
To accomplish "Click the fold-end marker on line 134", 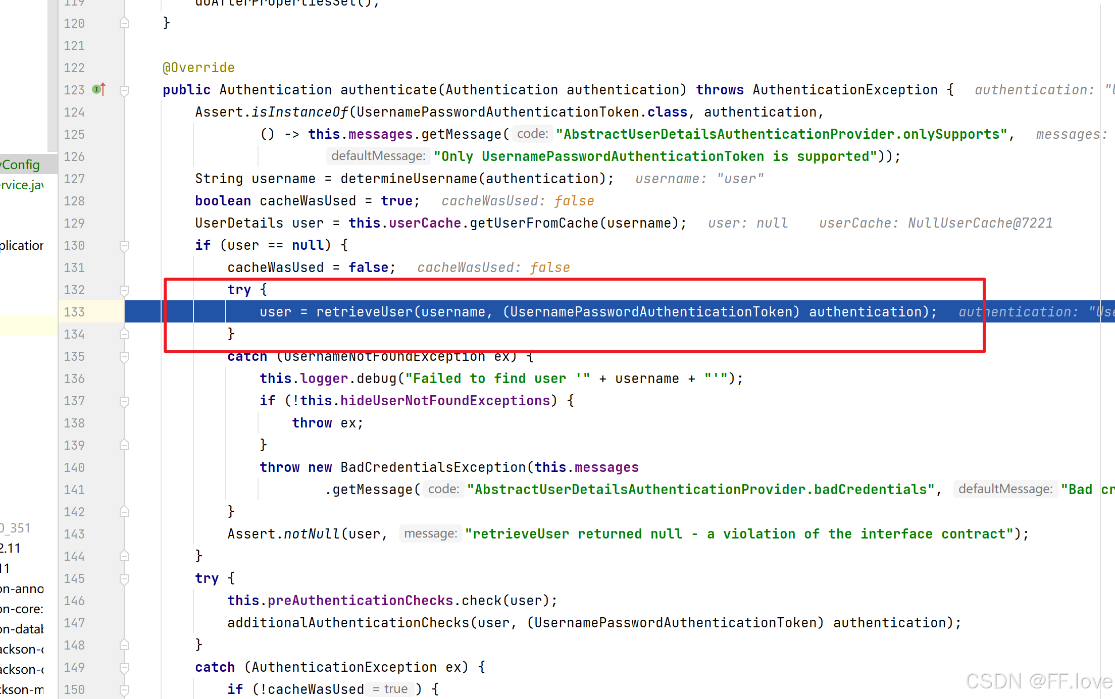I will coord(124,334).
